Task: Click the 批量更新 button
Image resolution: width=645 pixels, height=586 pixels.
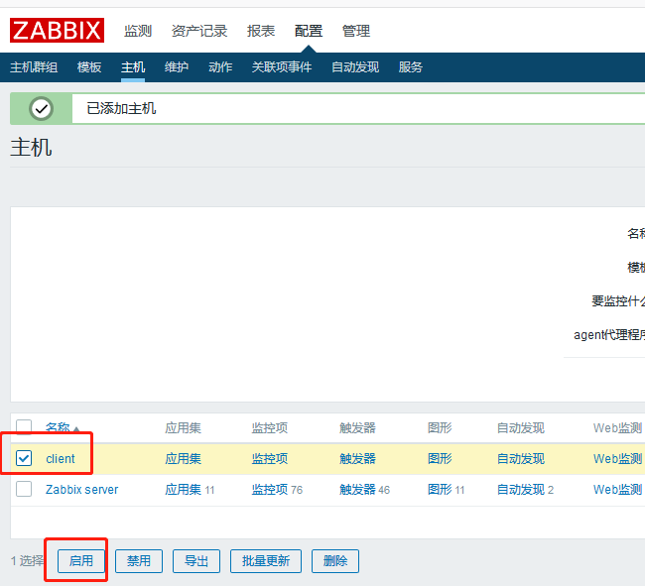Action: tap(266, 561)
